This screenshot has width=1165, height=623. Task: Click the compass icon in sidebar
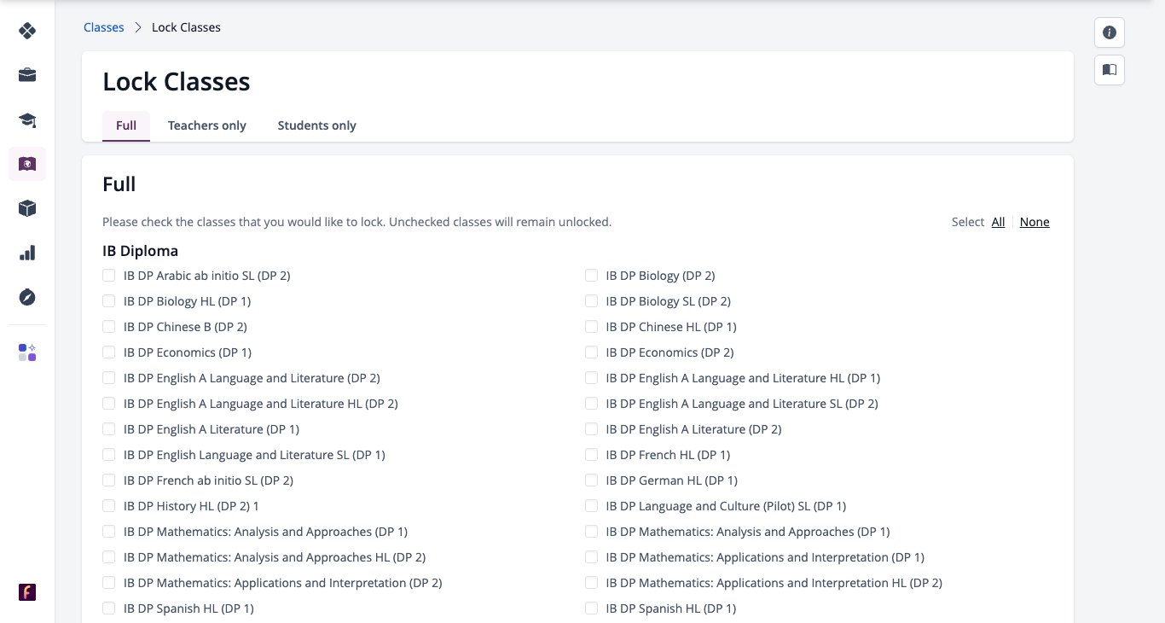(27, 297)
